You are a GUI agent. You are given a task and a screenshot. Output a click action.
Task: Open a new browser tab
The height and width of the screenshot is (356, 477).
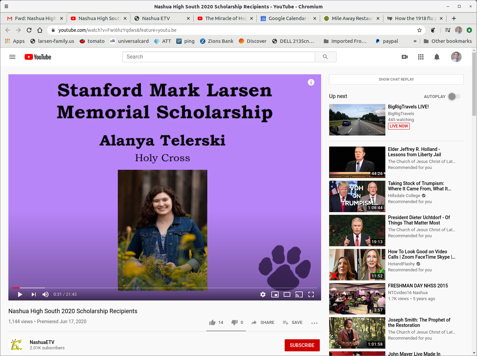[x=454, y=18]
